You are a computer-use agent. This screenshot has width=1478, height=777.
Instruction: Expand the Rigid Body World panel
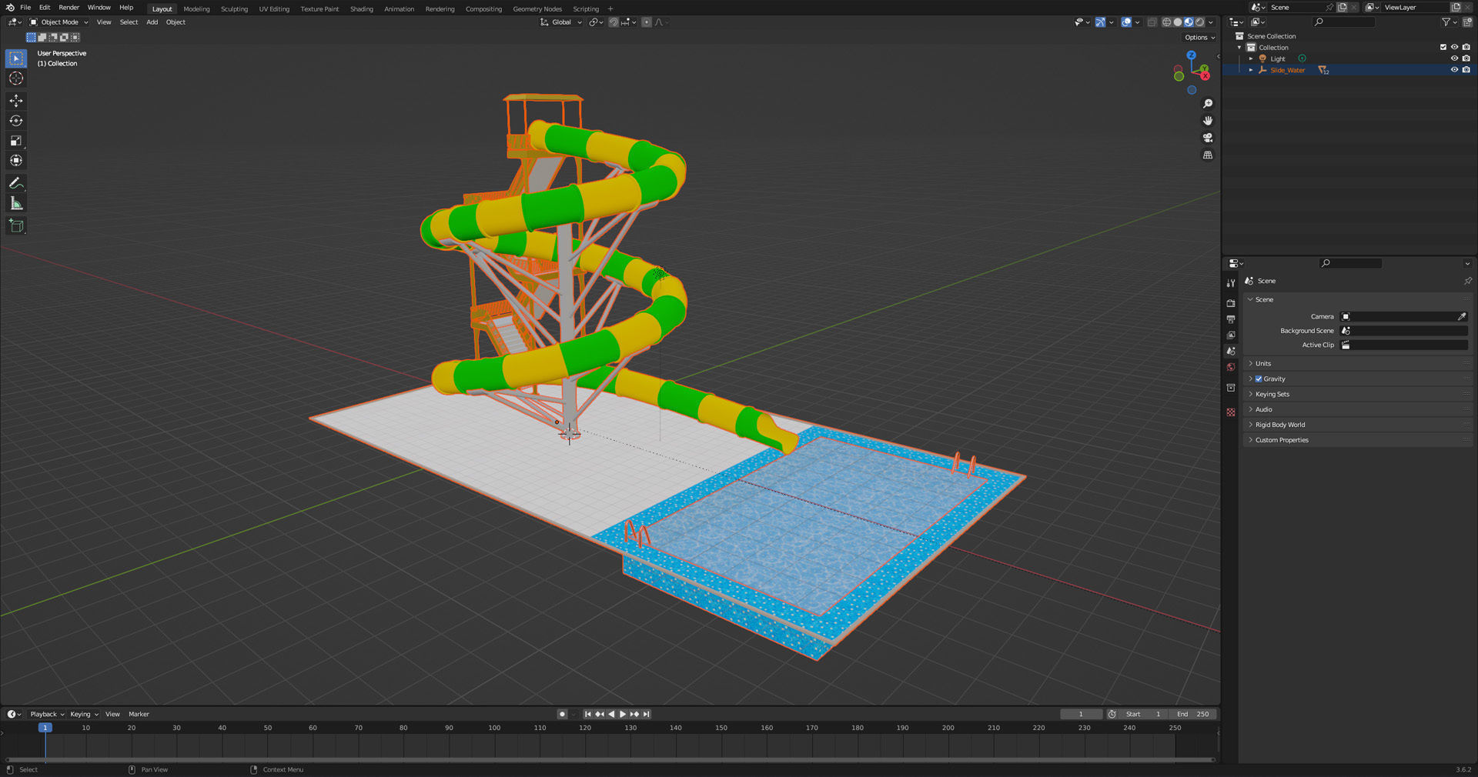pyautogui.click(x=1279, y=425)
